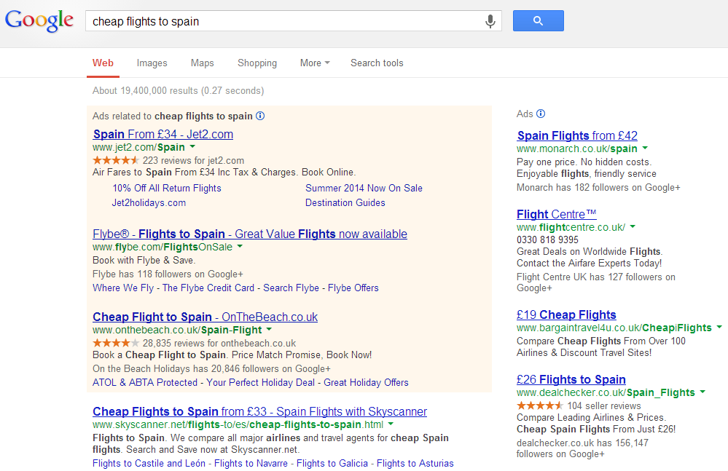Open Skyscanner 'Cheap Flights to Spain from £33' result
Image resolution: width=728 pixels, height=471 pixels.
259,411
